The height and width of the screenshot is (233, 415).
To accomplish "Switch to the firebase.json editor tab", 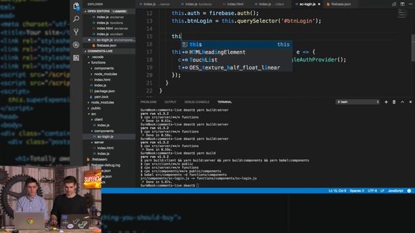I will pos(339,5).
